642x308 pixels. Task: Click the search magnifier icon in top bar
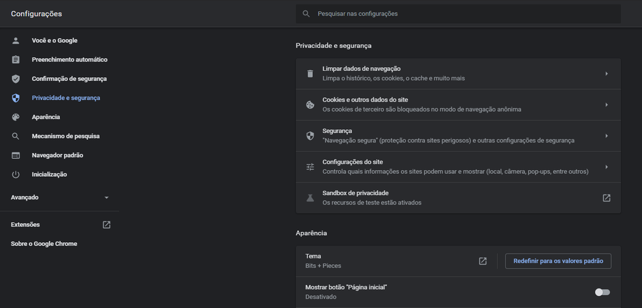coord(306,14)
